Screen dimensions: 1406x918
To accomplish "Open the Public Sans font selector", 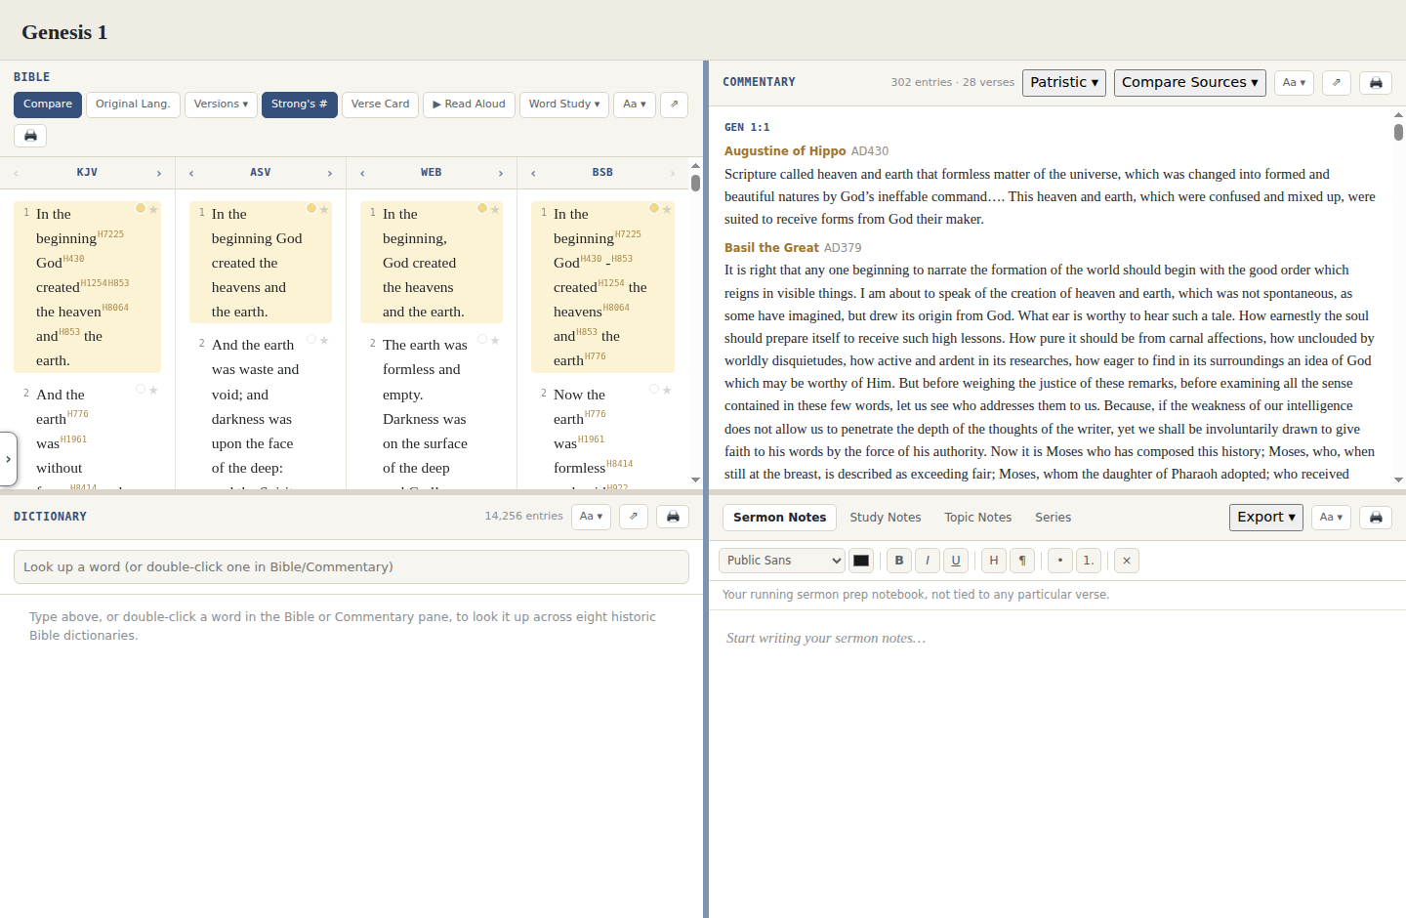I will click(x=782, y=561).
